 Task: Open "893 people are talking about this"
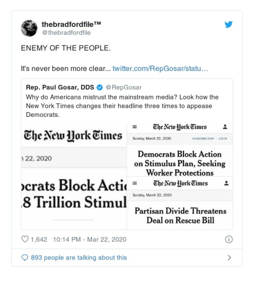[79, 258]
